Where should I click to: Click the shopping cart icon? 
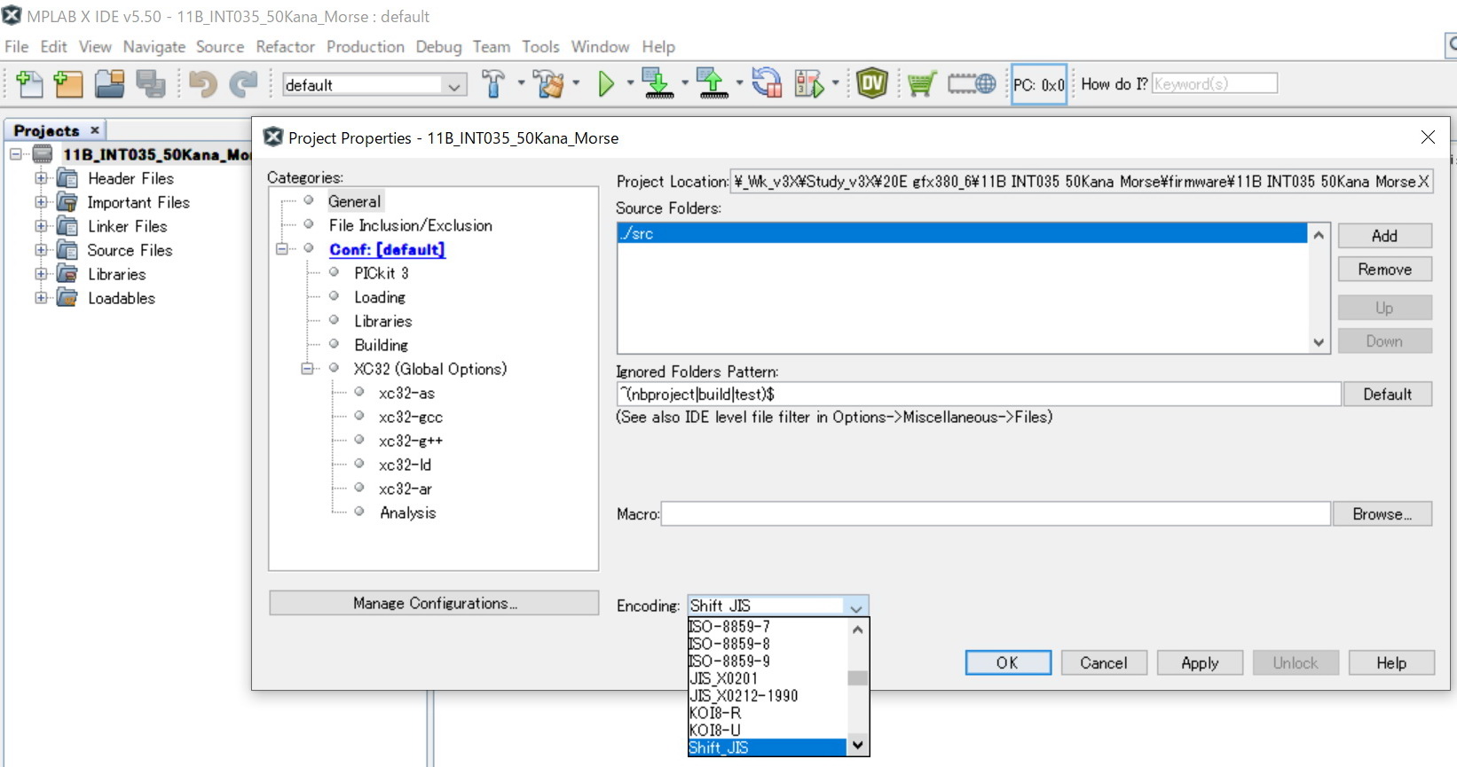tap(922, 84)
